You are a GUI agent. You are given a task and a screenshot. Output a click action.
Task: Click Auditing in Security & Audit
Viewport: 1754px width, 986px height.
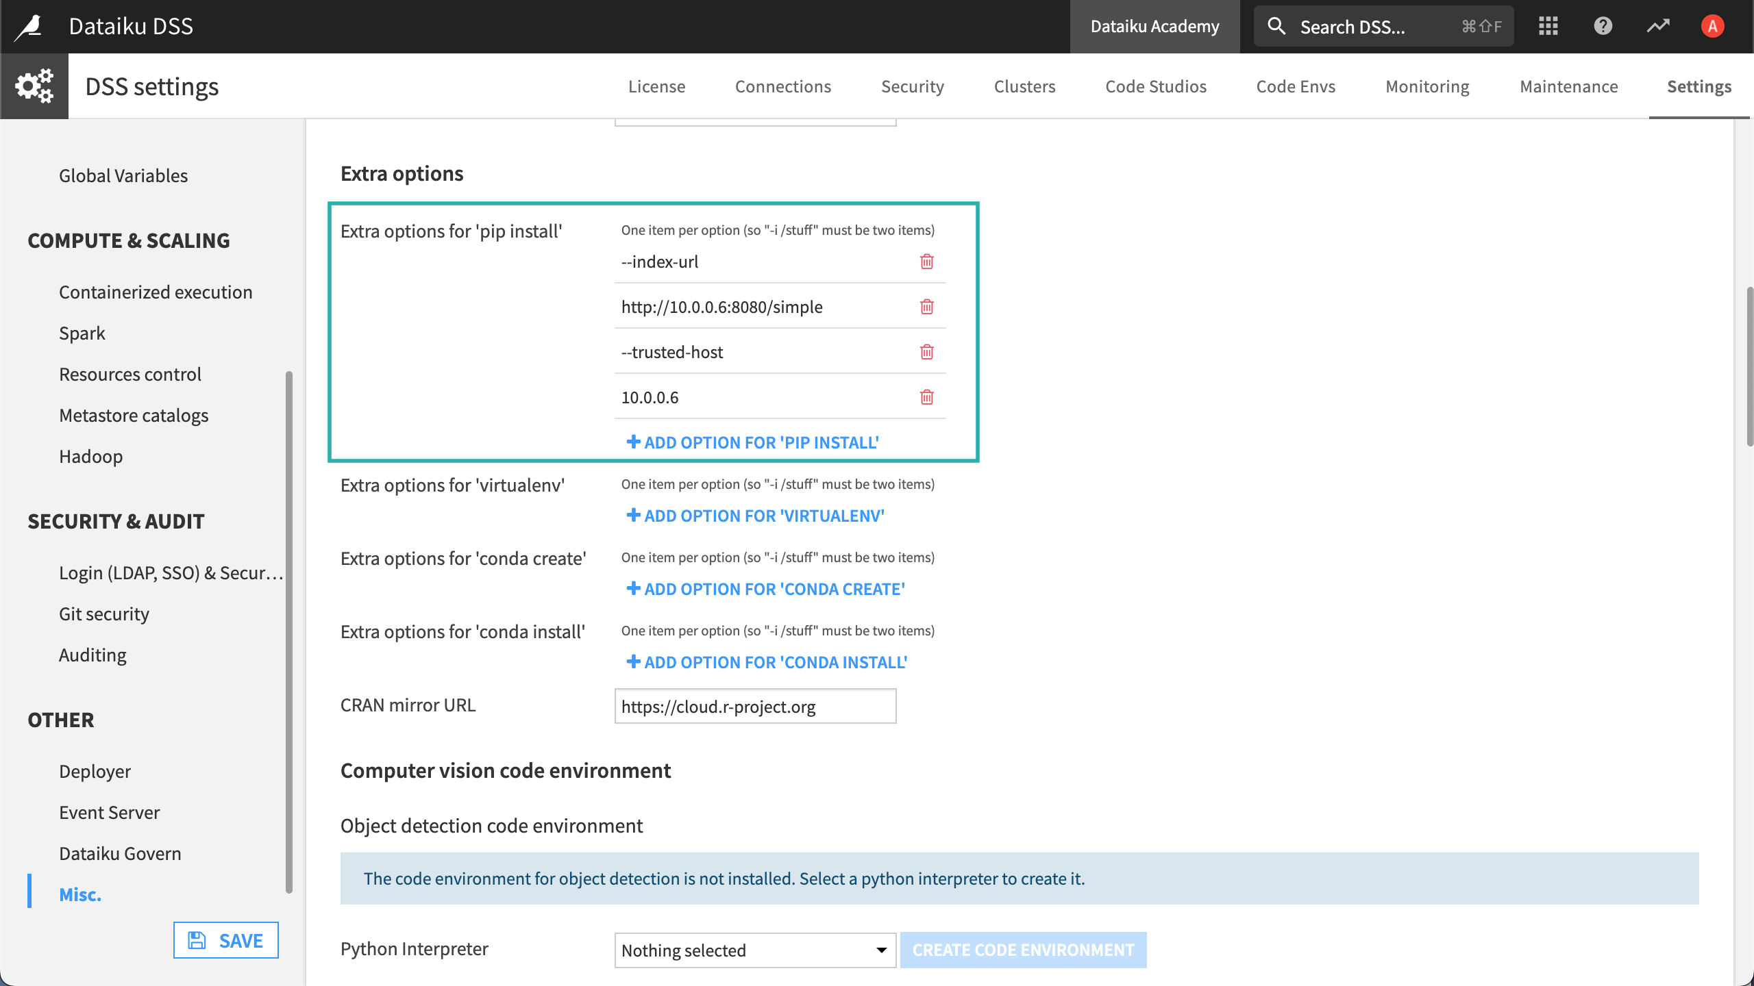coord(92,654)
